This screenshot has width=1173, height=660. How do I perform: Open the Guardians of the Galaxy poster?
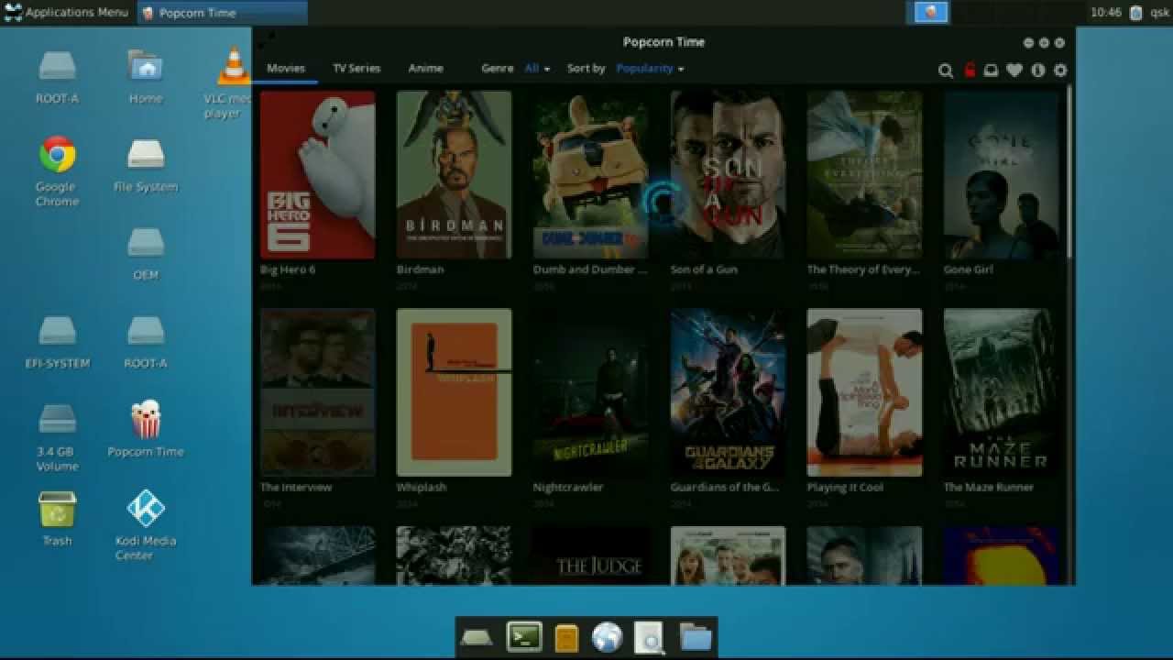[x=728, y=392]
